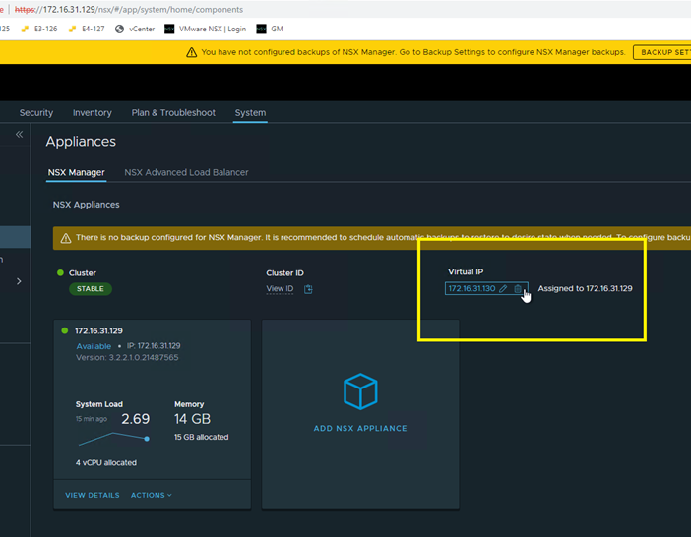Viewport: 691px width, 537px height.
Task: Click View Details for appliance 172.16.31.129
Action: click(93, 495)
